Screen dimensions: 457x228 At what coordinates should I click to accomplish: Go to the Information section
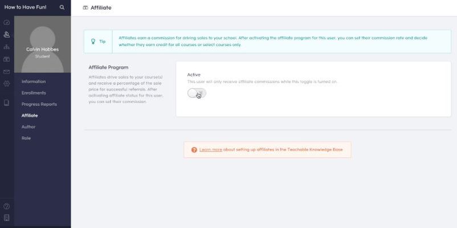[x=34, y=82]
